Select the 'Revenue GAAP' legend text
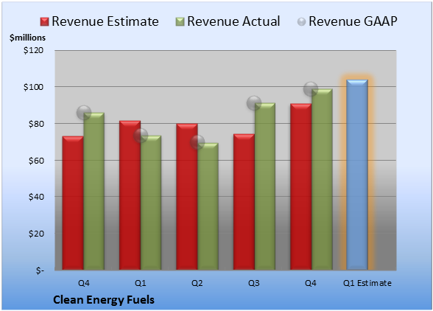This screenshot has height=311, width=433. 353,21
